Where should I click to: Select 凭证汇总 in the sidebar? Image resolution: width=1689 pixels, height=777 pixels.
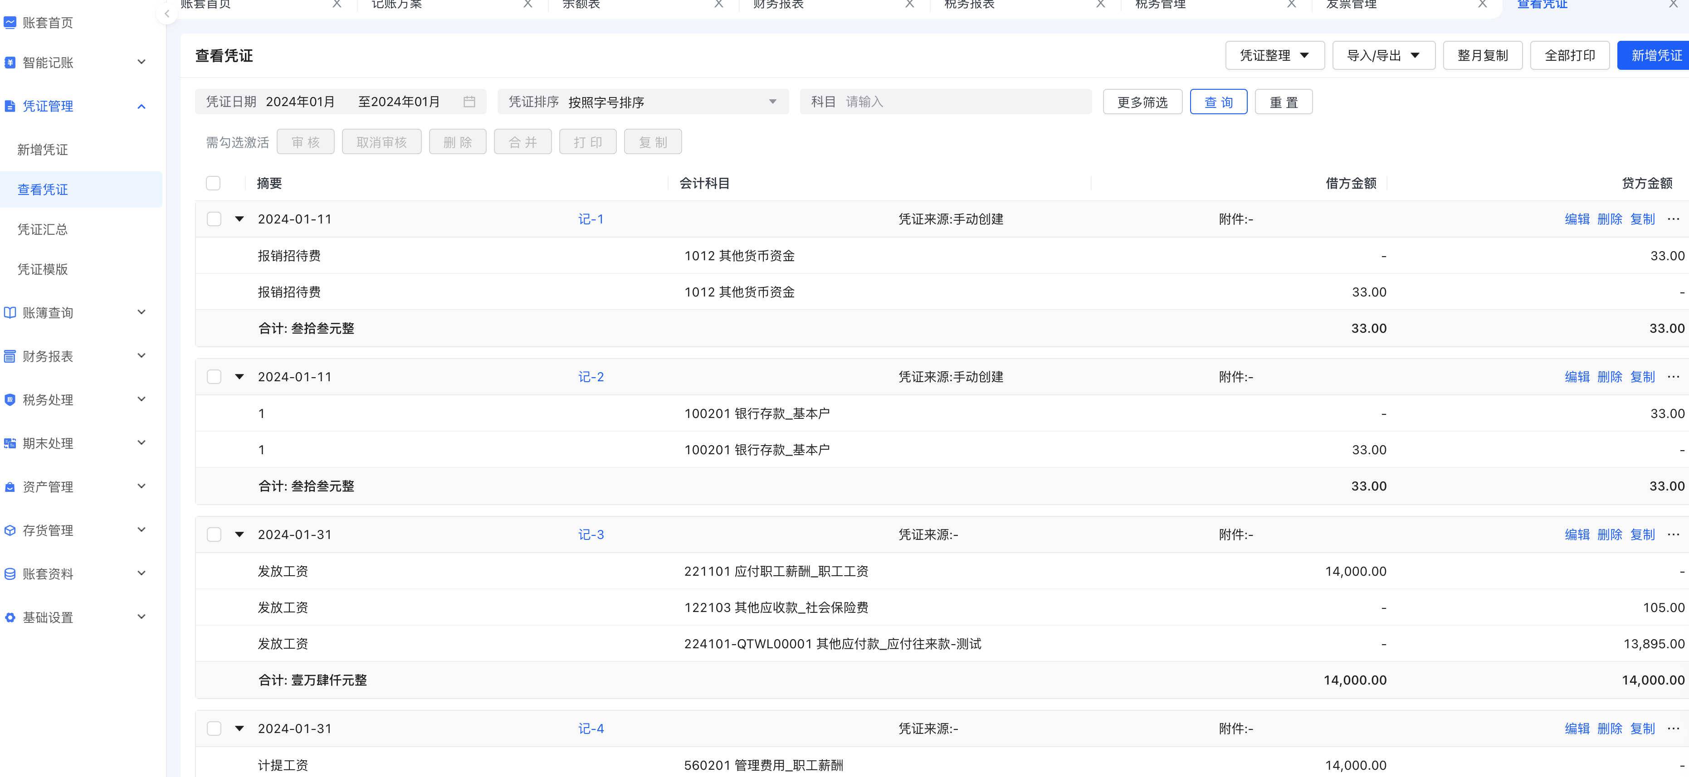click(43, 229)
